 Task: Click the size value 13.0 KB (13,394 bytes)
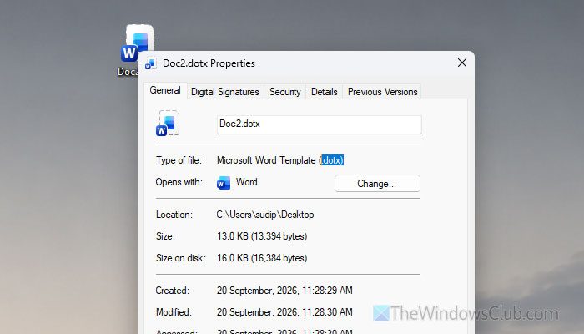(x=262, y=236)
